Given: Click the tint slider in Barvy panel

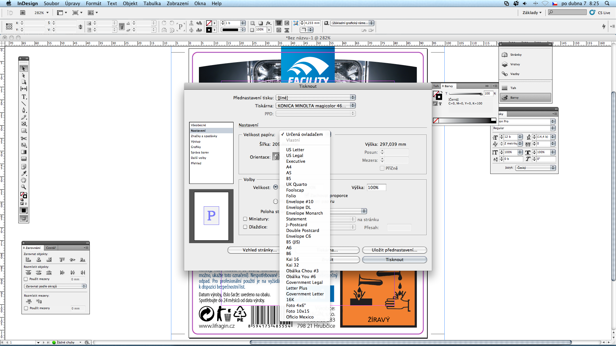Looking at the screenshot, I should [x=465, y=94].
